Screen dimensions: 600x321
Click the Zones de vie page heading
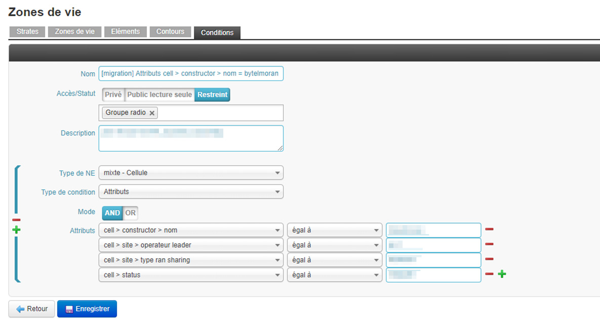45,12
